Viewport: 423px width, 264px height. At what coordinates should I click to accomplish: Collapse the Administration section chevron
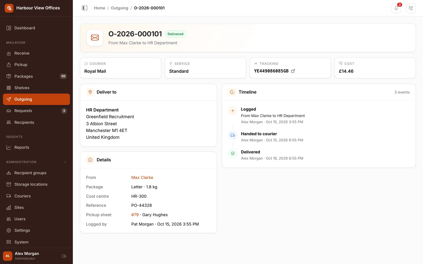pyautogui.click(x=65, y=162)
